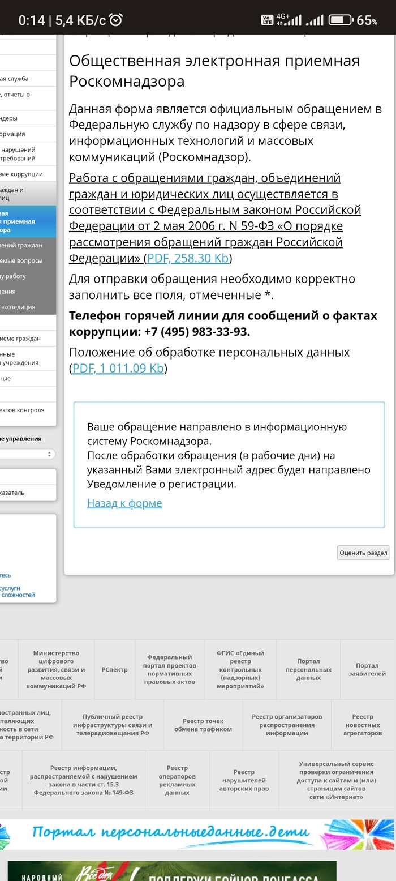Open the 'Портал персональных данных' footer link
This screenshot has width=396, height=881.
(308, 669)
